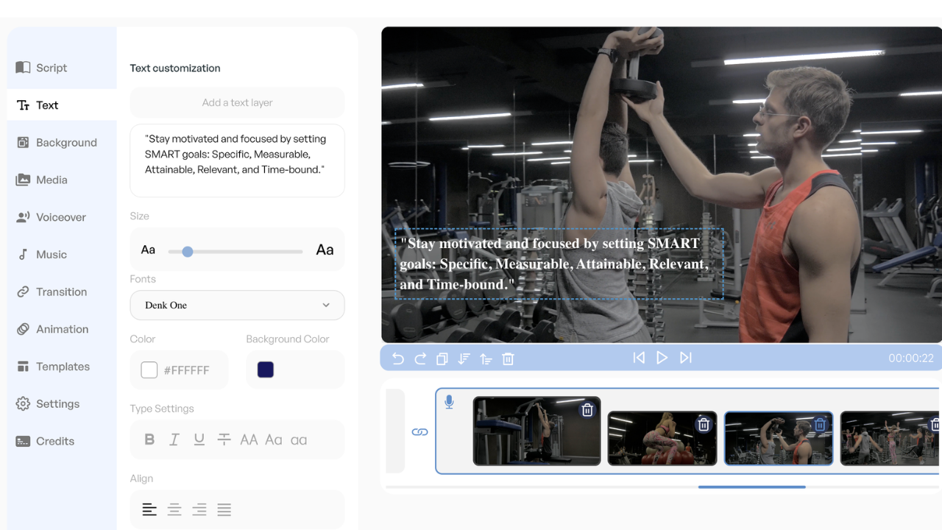Justify the text alignment
This screenshot has width=942, height=530.
pyautogui.click(x=224, y=509)
